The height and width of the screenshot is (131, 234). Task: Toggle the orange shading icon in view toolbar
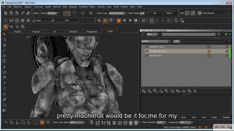click(105, 21)
